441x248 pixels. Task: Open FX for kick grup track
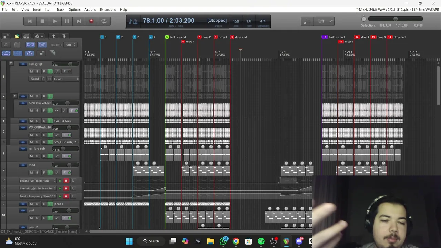pos(64,71)
